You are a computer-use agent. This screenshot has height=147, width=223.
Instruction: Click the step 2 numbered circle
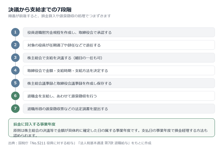point(15,45)
